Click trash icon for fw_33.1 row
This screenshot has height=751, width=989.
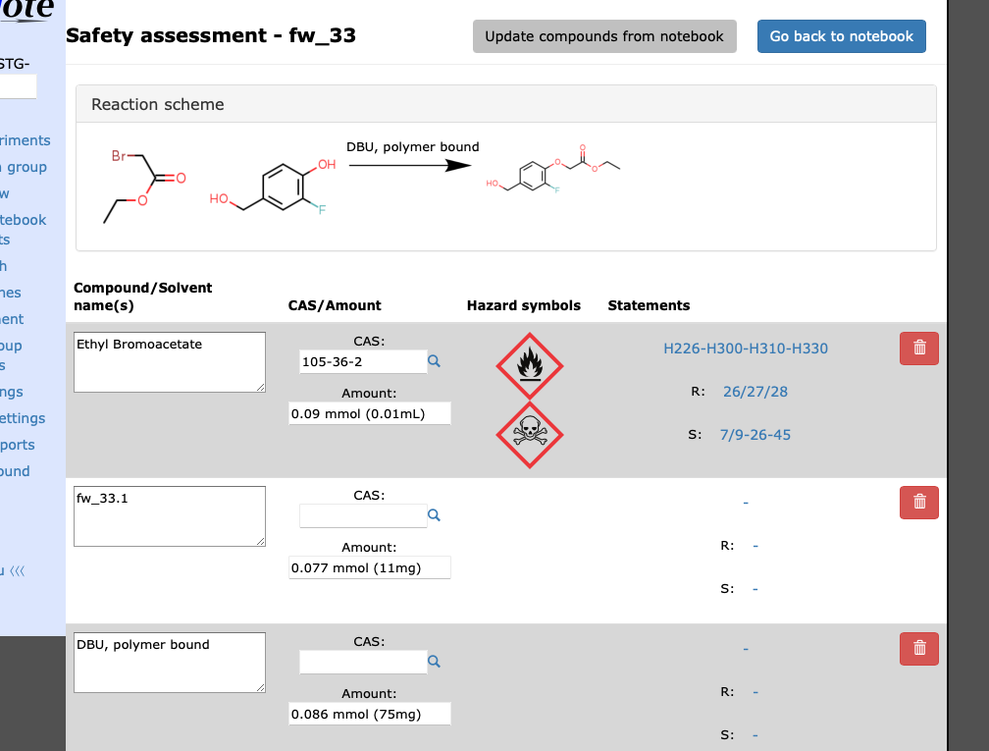click(x=918, y=502)
